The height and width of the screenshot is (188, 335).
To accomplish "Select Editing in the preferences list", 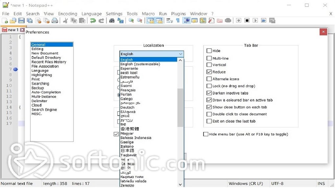I will (x=52, y=49).
